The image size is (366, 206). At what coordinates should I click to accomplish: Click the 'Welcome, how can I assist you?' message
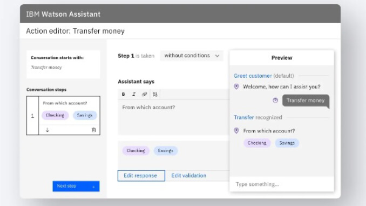tap(281, 87)
